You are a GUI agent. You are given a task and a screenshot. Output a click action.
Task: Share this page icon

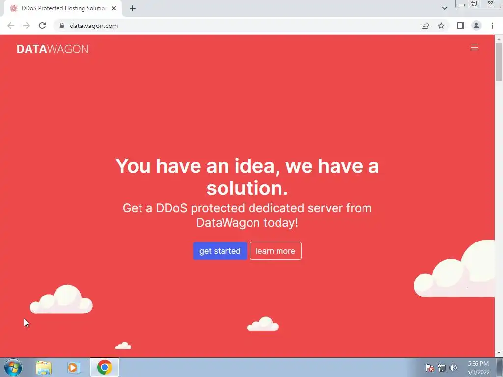tap(425, 26)
